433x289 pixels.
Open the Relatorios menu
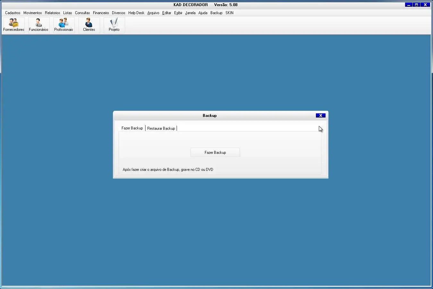point(52,13)
